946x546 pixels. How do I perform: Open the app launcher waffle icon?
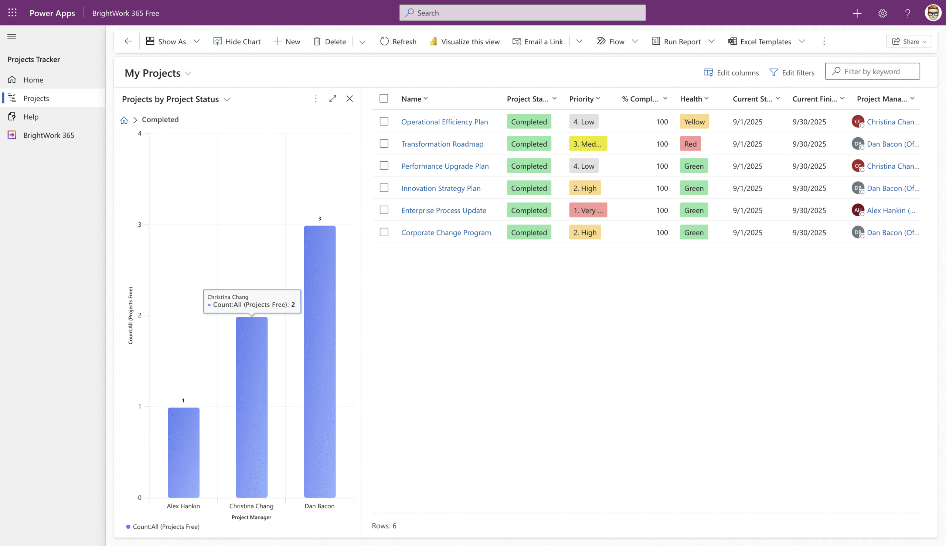click(13, 13)
